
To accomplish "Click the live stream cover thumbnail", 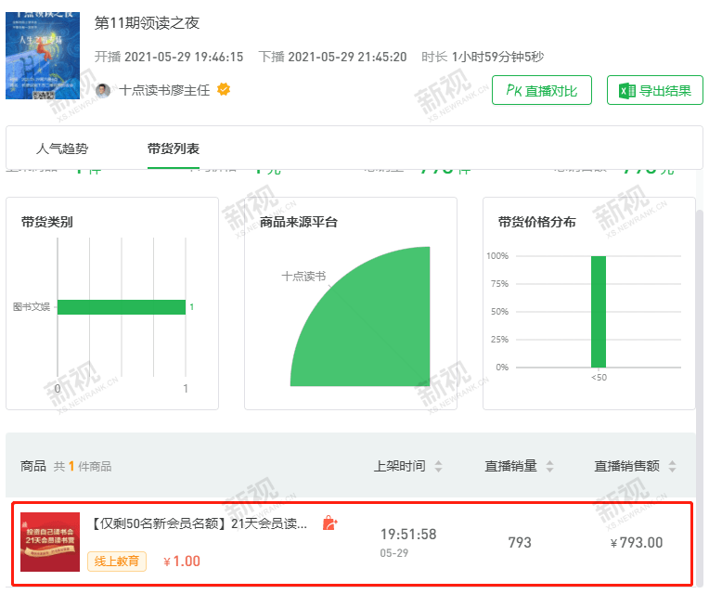I will point(43,55).
